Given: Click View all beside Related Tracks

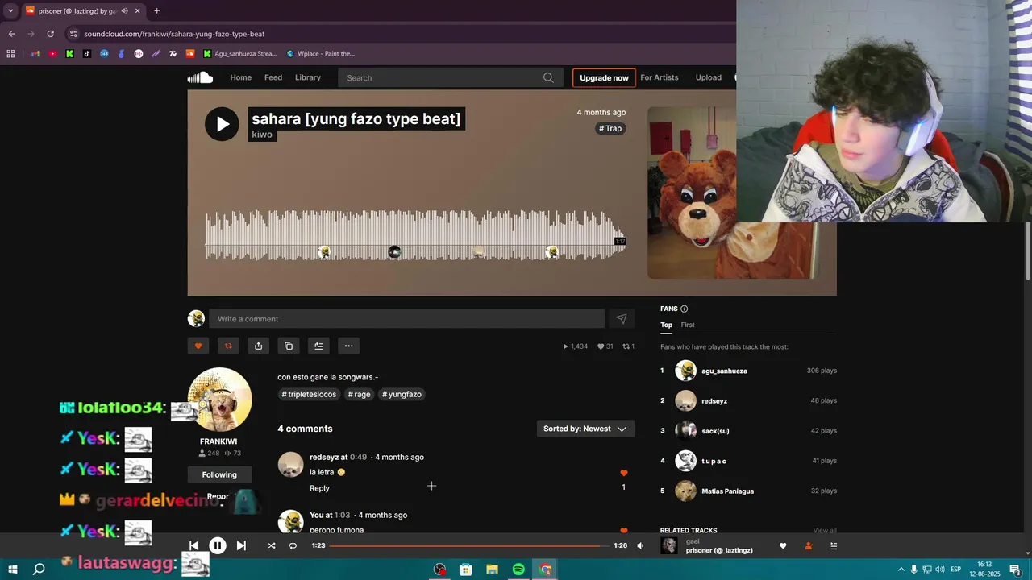Looking at the screenshot, I should pyautogui.click(x=825, y=530).
